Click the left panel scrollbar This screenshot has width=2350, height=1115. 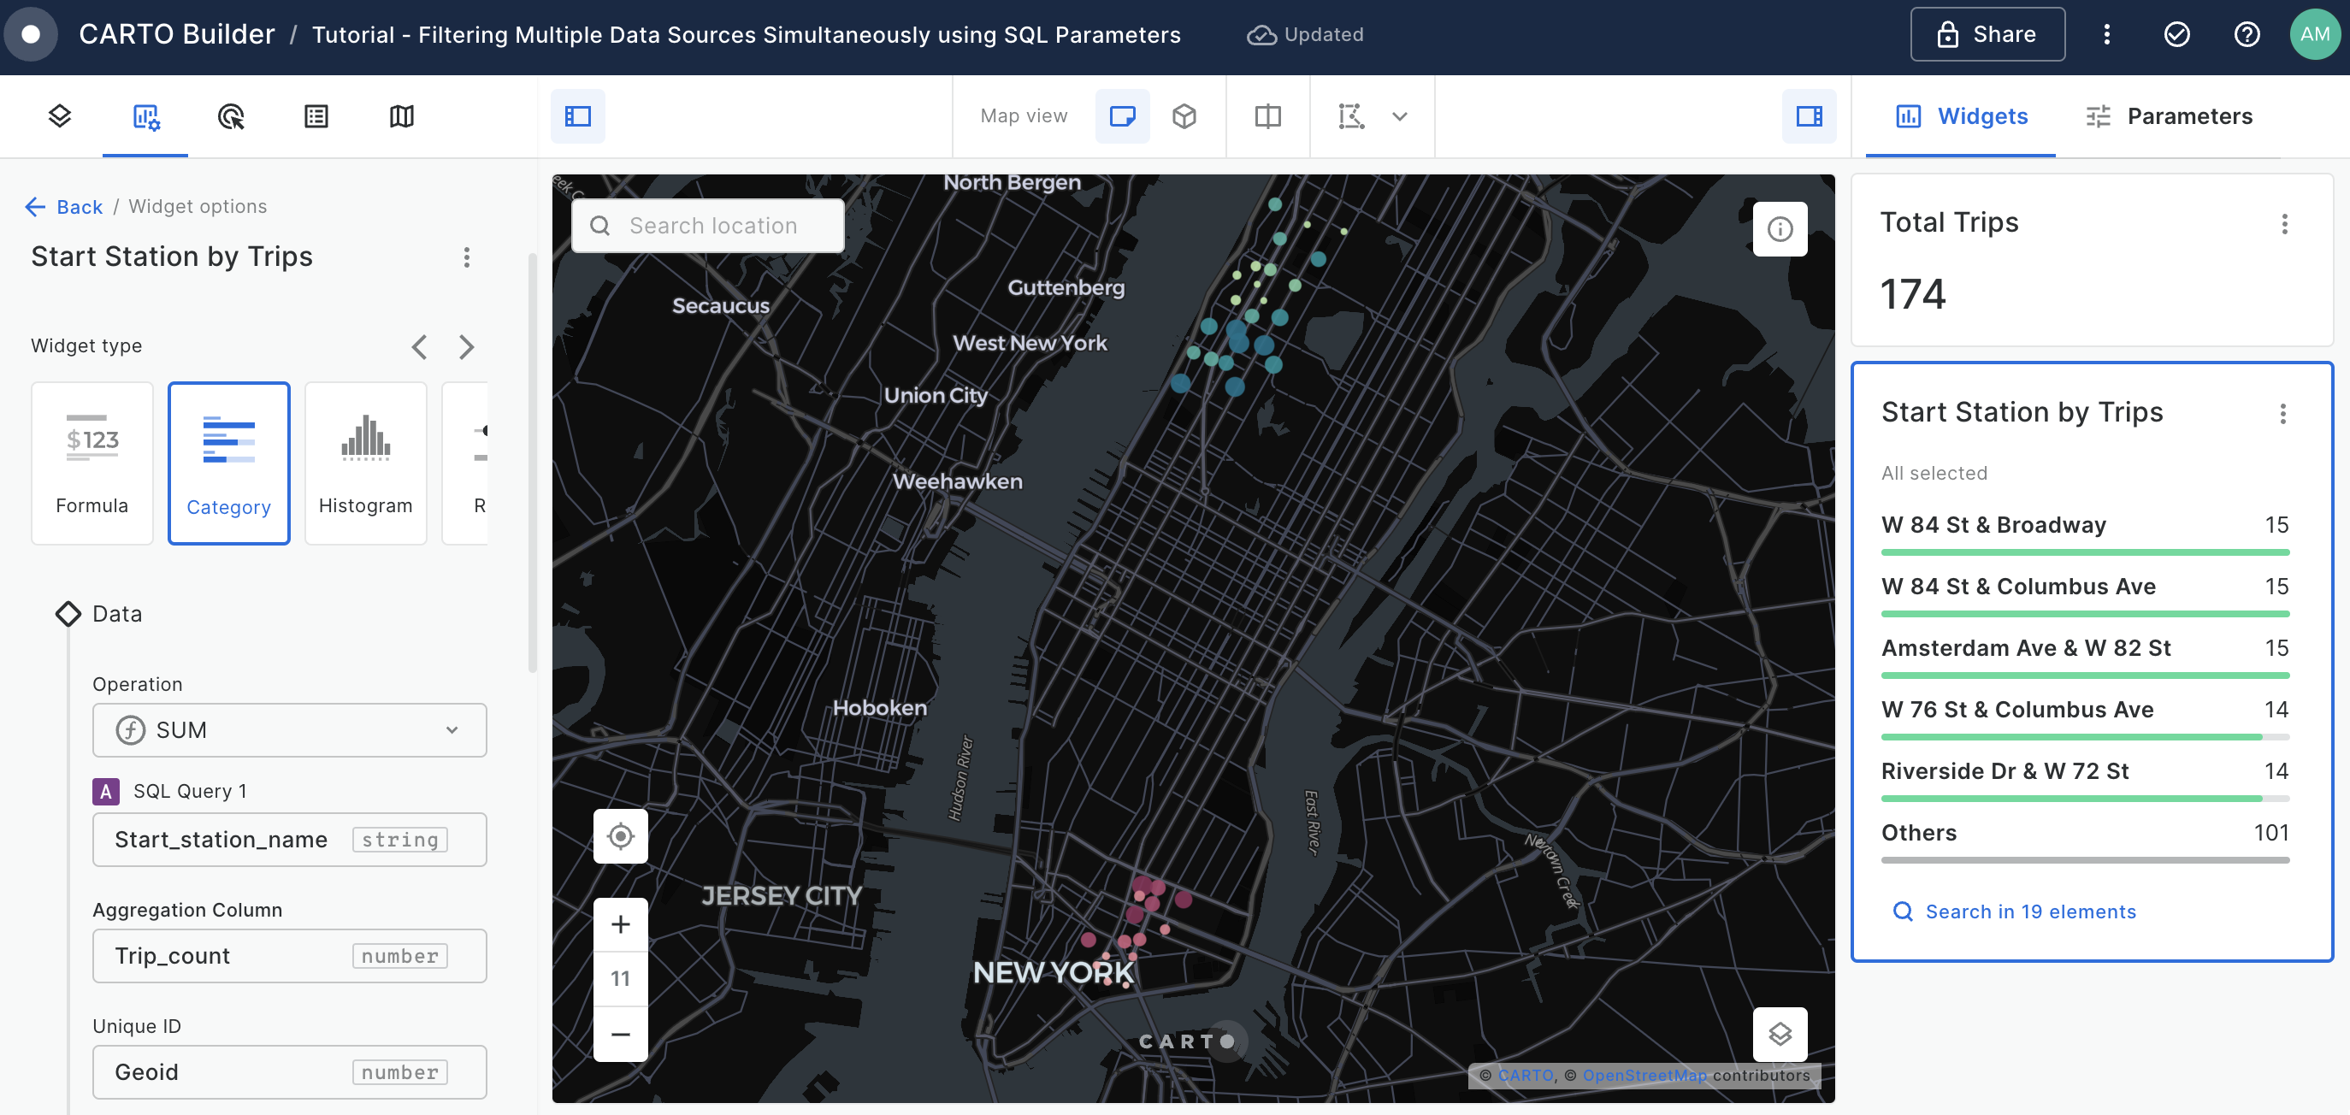coord(532,463)
